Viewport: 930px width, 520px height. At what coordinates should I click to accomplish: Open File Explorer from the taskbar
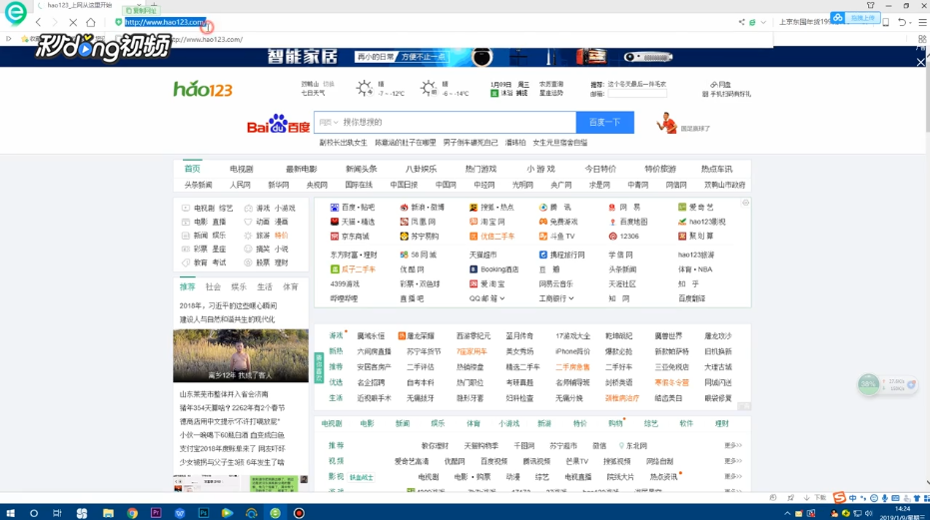pyautogui.click(x=108, y=513)
